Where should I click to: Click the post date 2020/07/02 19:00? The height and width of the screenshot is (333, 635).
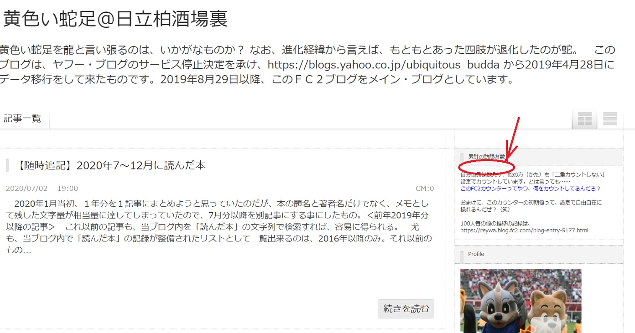point(42,189)
